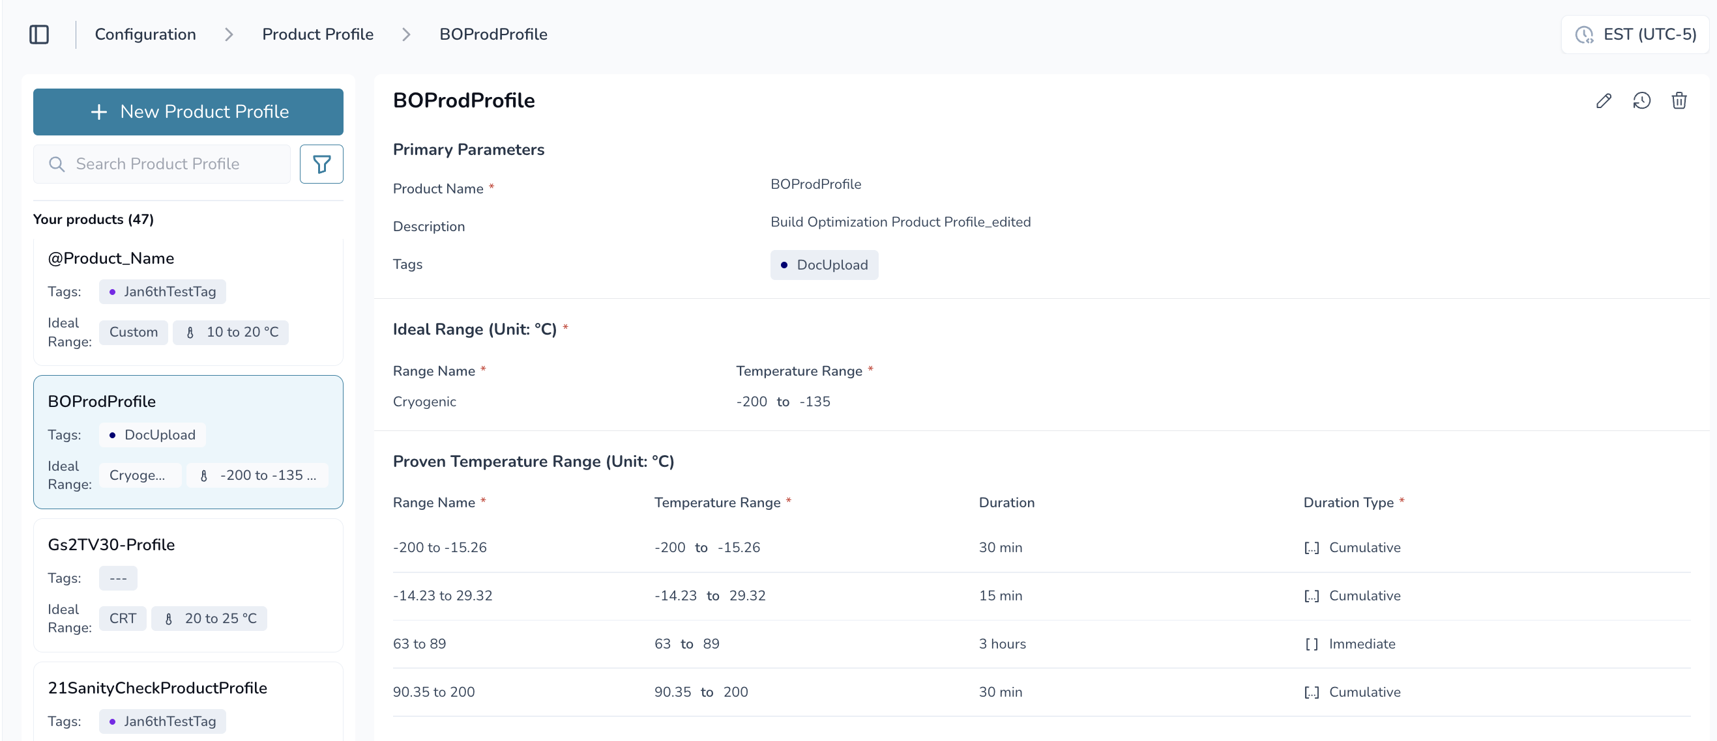The image size is (1717, 741).
Task: Click cumulative icon in -200 to -15.26 row
Action: tap(1311, 548)
